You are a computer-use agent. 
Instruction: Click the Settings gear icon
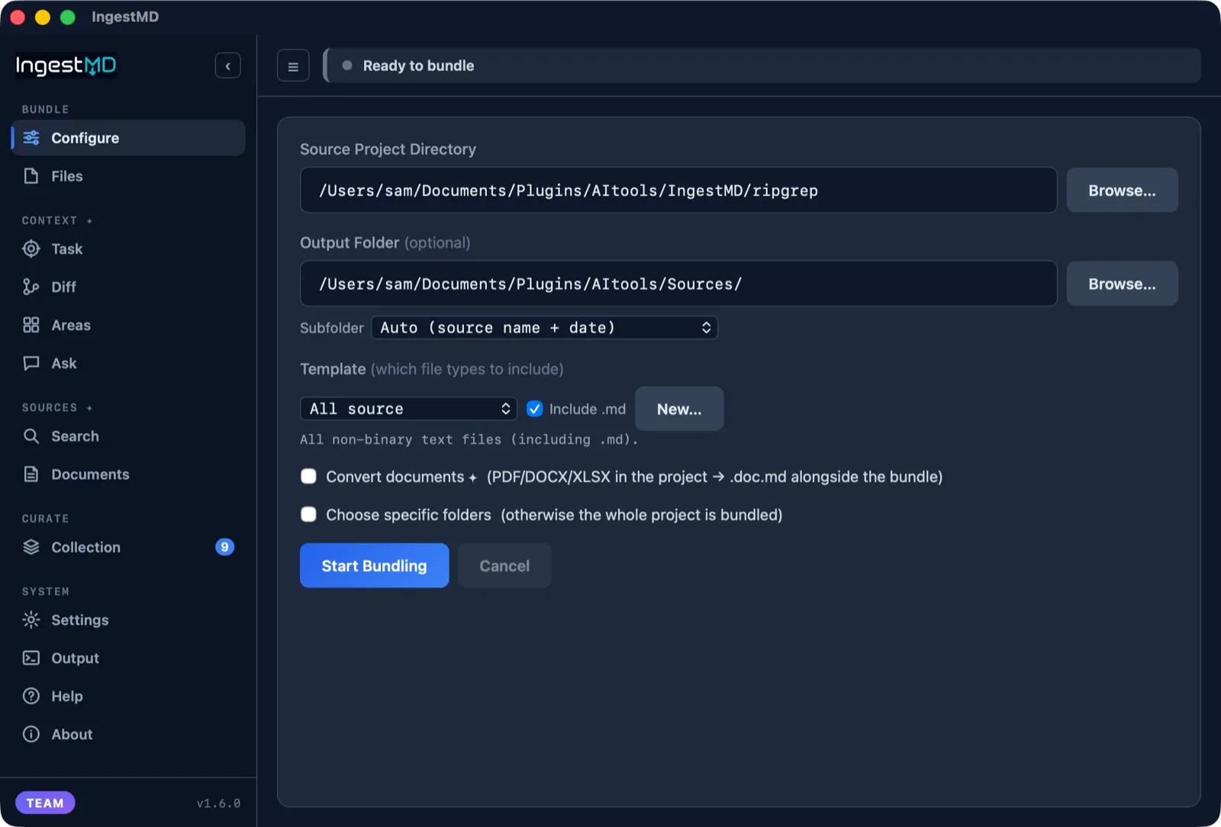[31, 620]
